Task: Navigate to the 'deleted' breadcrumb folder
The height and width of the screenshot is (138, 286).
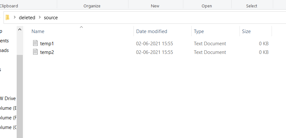Action: pos(27,18)
